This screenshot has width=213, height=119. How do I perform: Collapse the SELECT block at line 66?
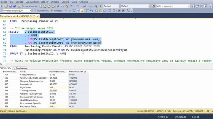[x=9, y=32]
